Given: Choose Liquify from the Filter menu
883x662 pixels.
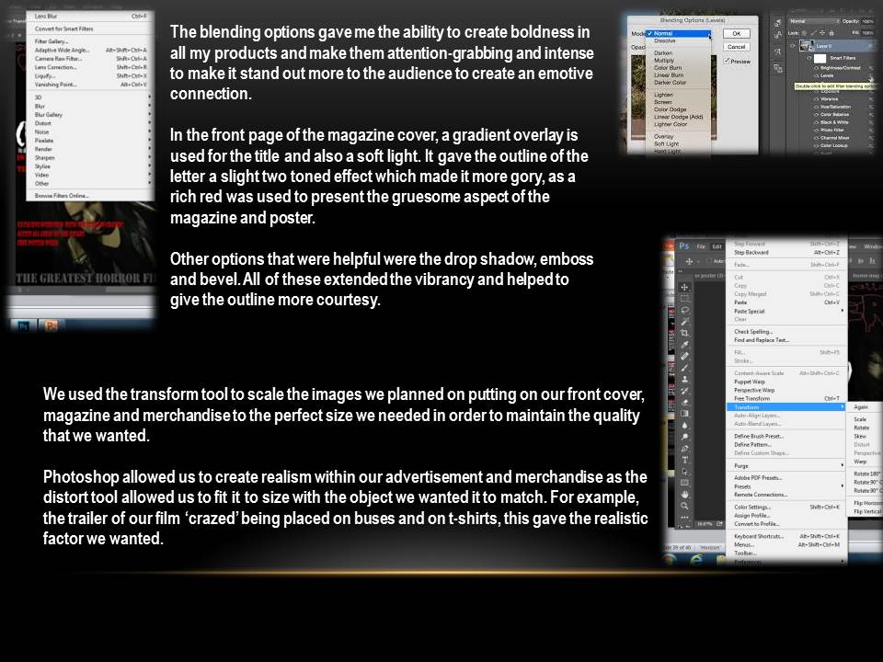Looking at the screenshot, I should pyautogui.click(x=89, y=76).
